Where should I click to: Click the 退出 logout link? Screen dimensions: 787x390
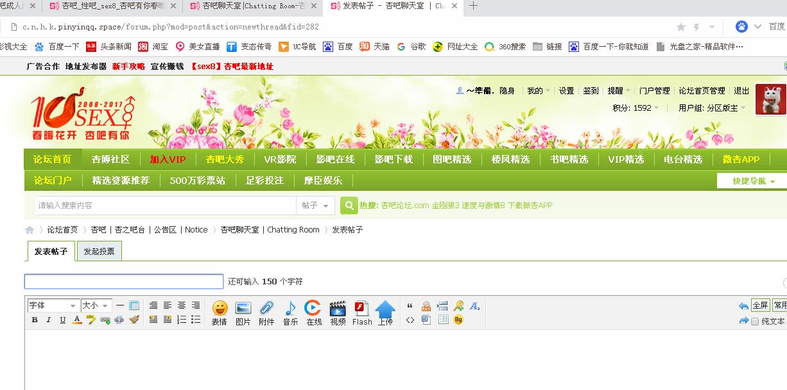[741, 91]
